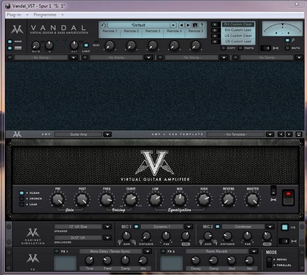Enable the CRUNCH channel
This screenshot has height=275, width=307.
[21, 198]
